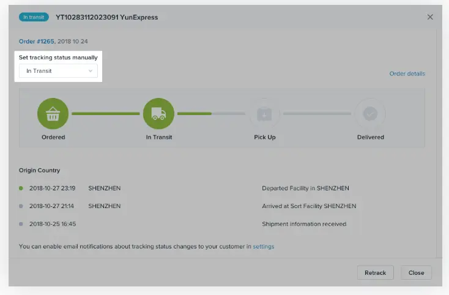Click the grey dot beside Arrived at Sort Facility event
449x295 pixels.
tap(21, 206)
